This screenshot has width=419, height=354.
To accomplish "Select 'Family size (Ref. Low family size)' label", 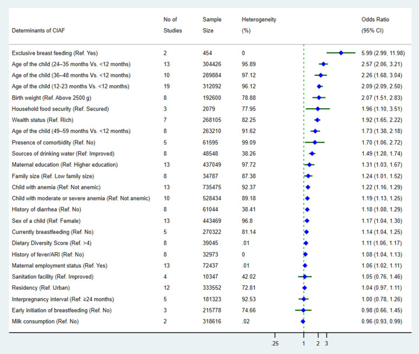I will 53,176.
